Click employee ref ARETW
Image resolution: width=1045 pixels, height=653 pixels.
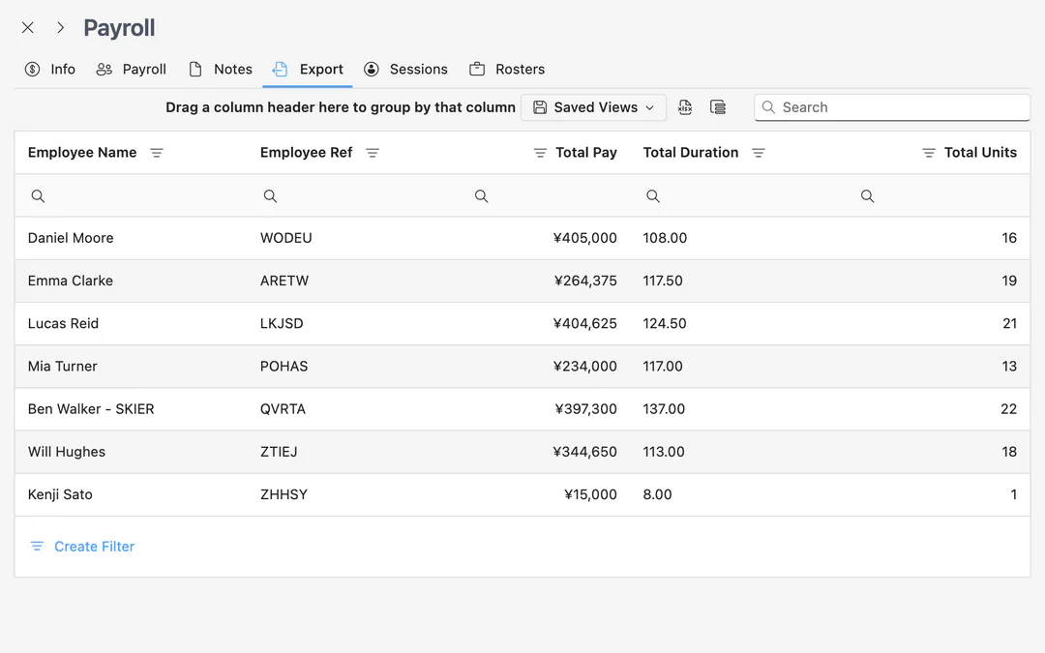click(284, 281)
